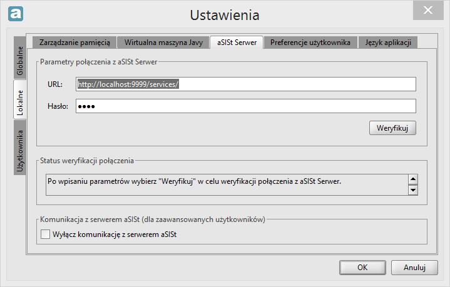Click the verification status message text

[x=194, y=181]
